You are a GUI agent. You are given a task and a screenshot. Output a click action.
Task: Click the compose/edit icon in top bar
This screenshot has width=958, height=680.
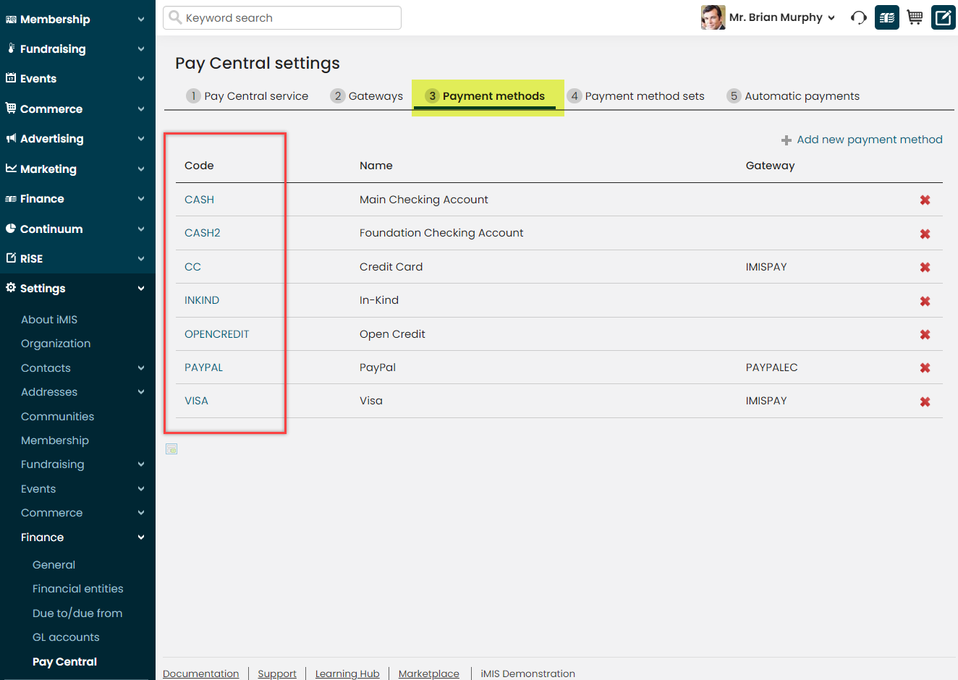click(x=942, y=17)
